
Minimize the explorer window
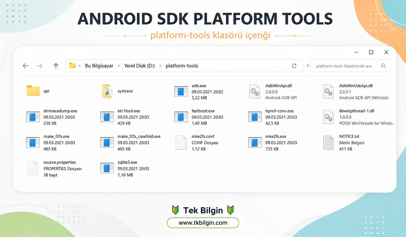click(357, 52)
